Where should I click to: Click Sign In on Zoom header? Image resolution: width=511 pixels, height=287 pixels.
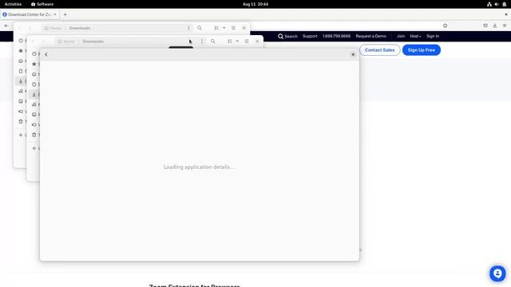click(x=433, y=36)
